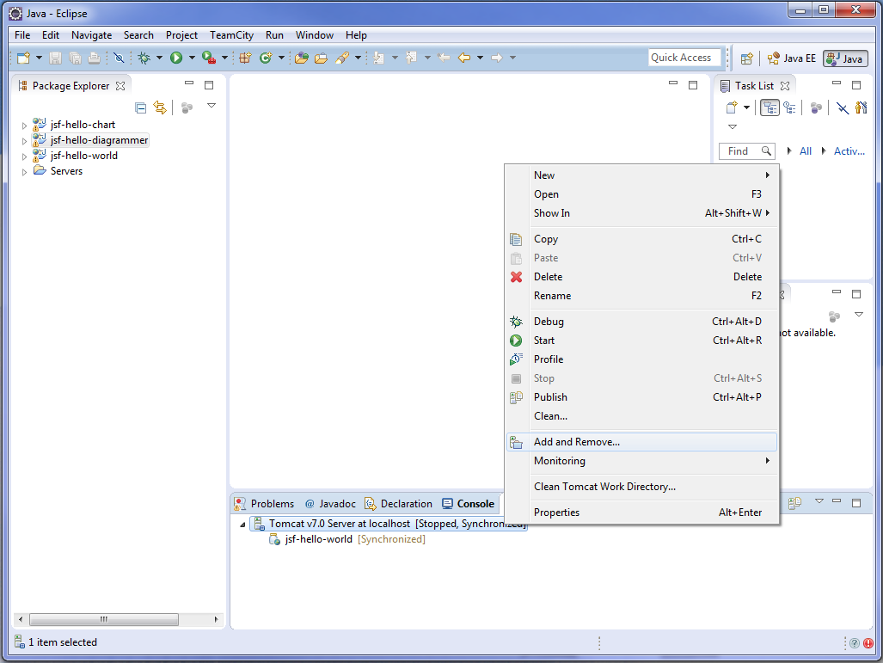This screenshot has height=663, width=883.
Task: Select Clean Tomcat Work Directory... menu entry
Action: click(604, 487)
